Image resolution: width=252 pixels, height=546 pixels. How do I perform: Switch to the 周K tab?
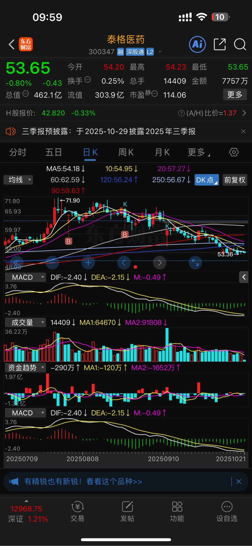point(126,152)
